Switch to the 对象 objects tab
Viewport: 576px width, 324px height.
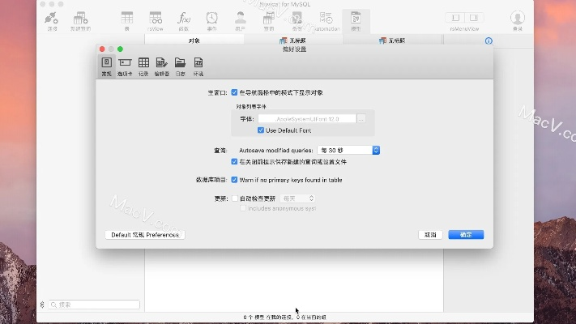(x=194, y=40)
